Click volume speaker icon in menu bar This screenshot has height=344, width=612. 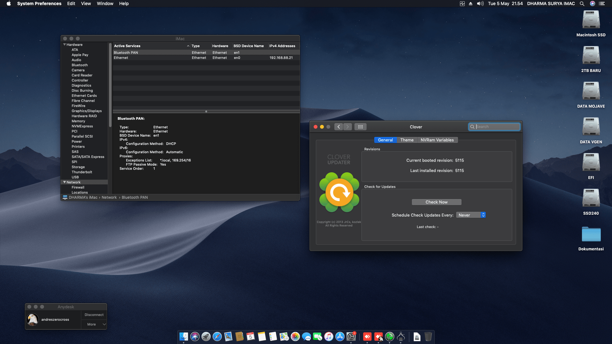pos(480,4)
